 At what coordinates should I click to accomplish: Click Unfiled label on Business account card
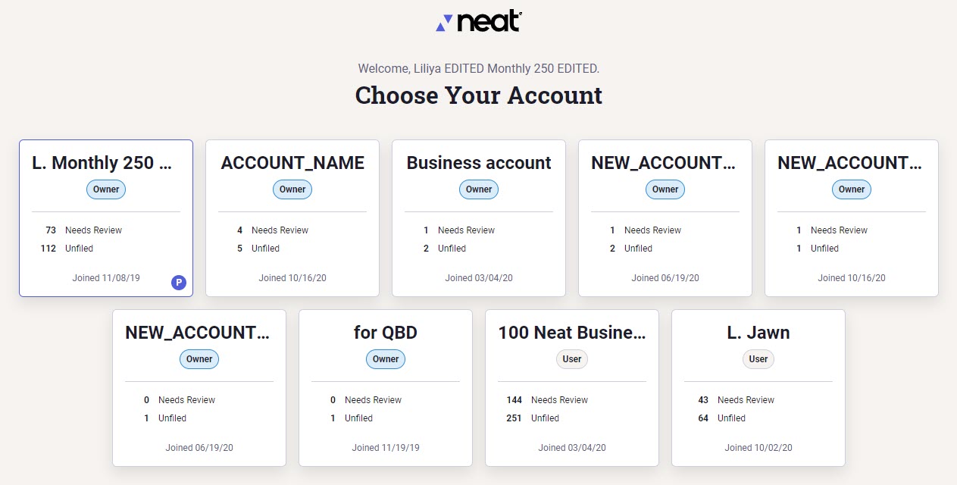point(452,249)
